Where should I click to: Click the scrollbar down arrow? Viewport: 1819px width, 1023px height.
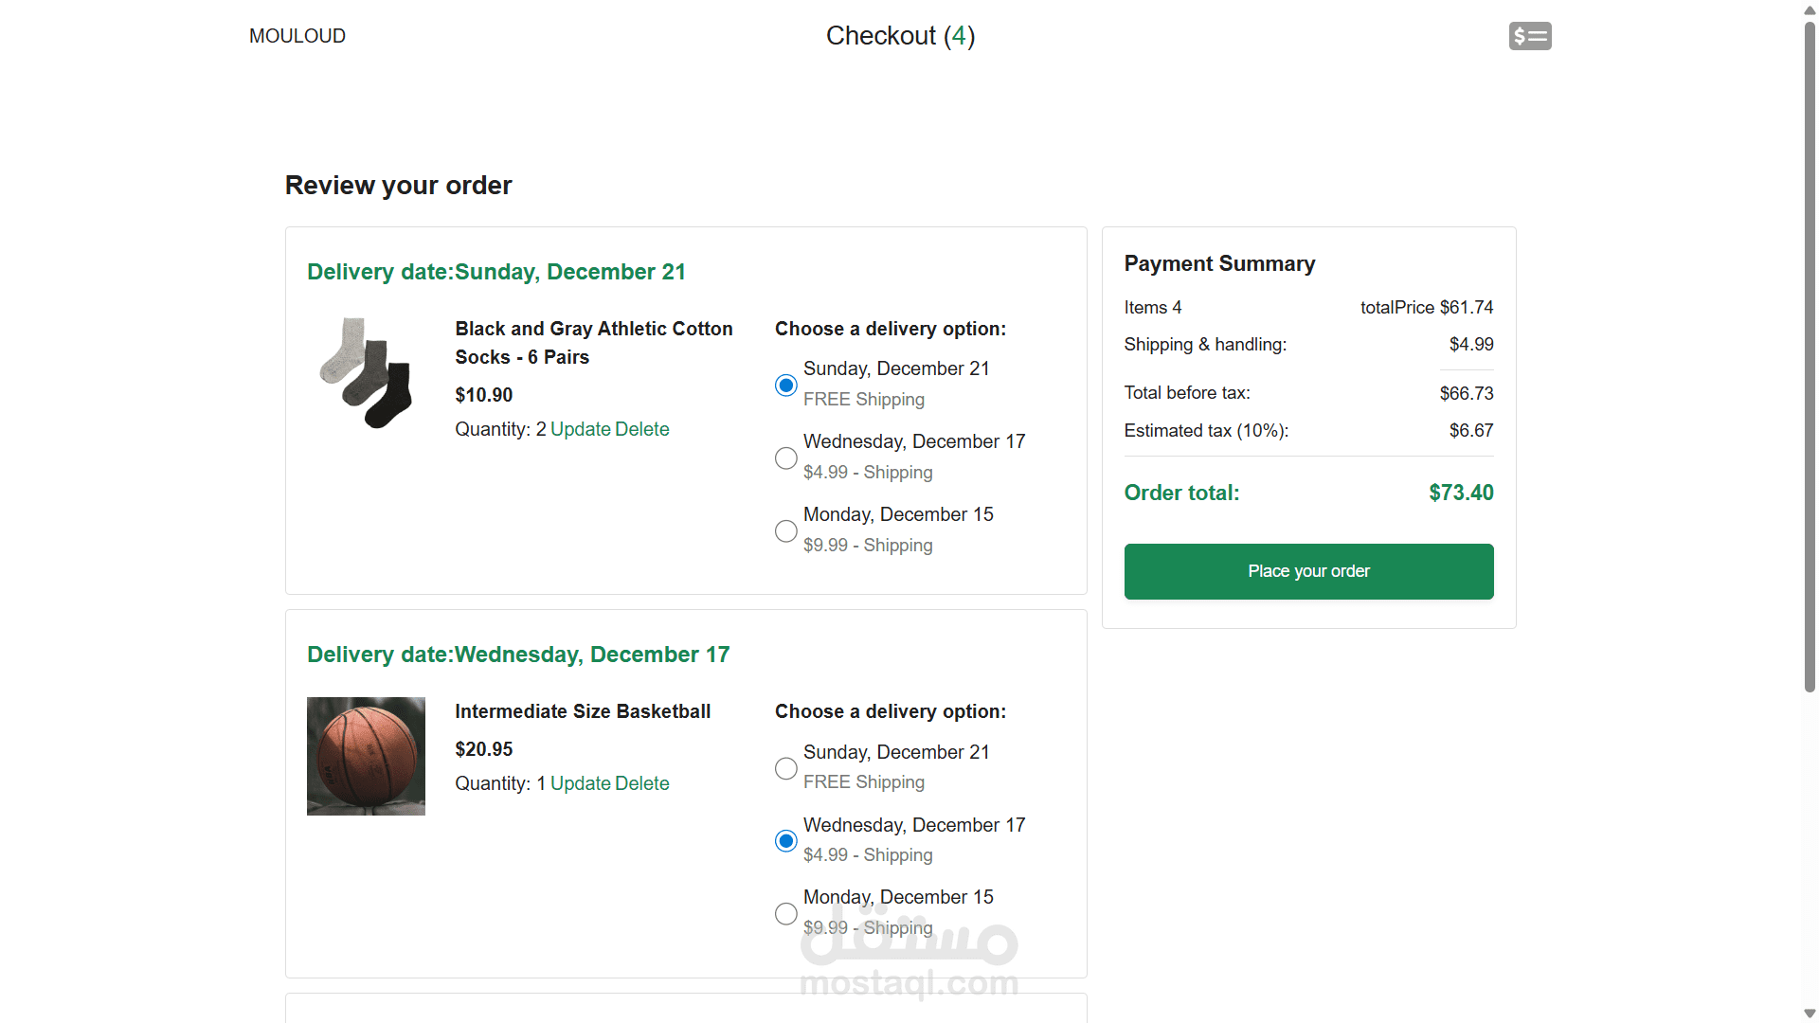(1810, 1014)
